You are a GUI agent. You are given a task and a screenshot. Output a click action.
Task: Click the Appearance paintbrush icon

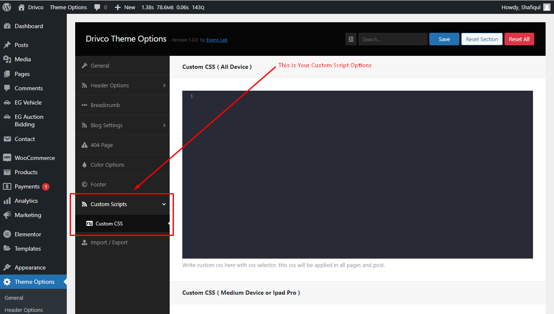point(7,267)
